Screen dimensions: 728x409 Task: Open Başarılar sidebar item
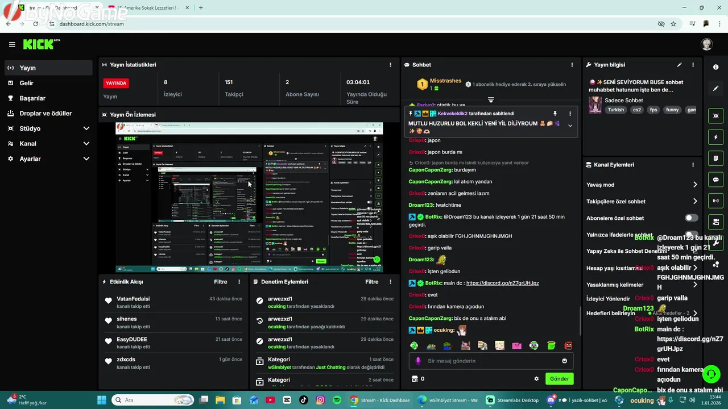coord(48,98)
